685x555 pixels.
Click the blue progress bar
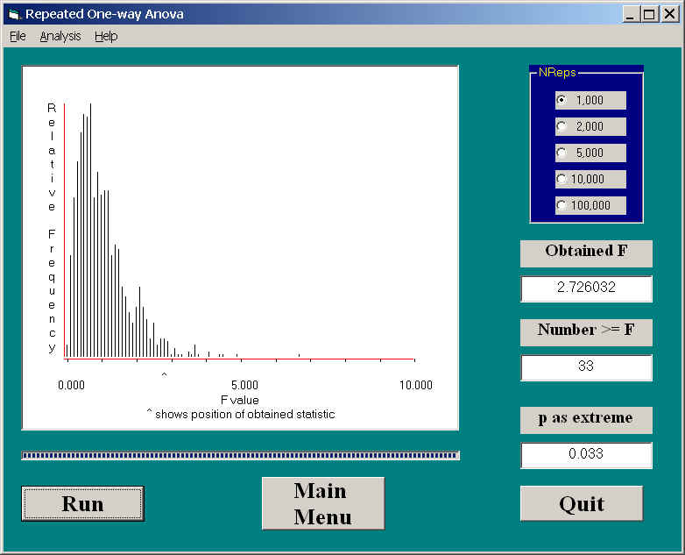[x=240, y=455]
